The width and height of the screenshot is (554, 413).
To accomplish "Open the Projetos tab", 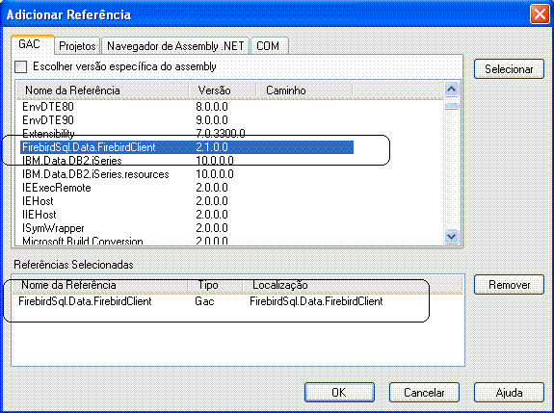I will pos(77,46).
